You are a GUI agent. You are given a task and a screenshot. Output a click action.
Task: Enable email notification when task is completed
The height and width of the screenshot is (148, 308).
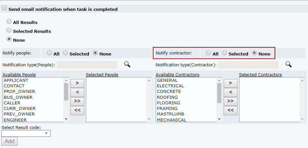4,9
